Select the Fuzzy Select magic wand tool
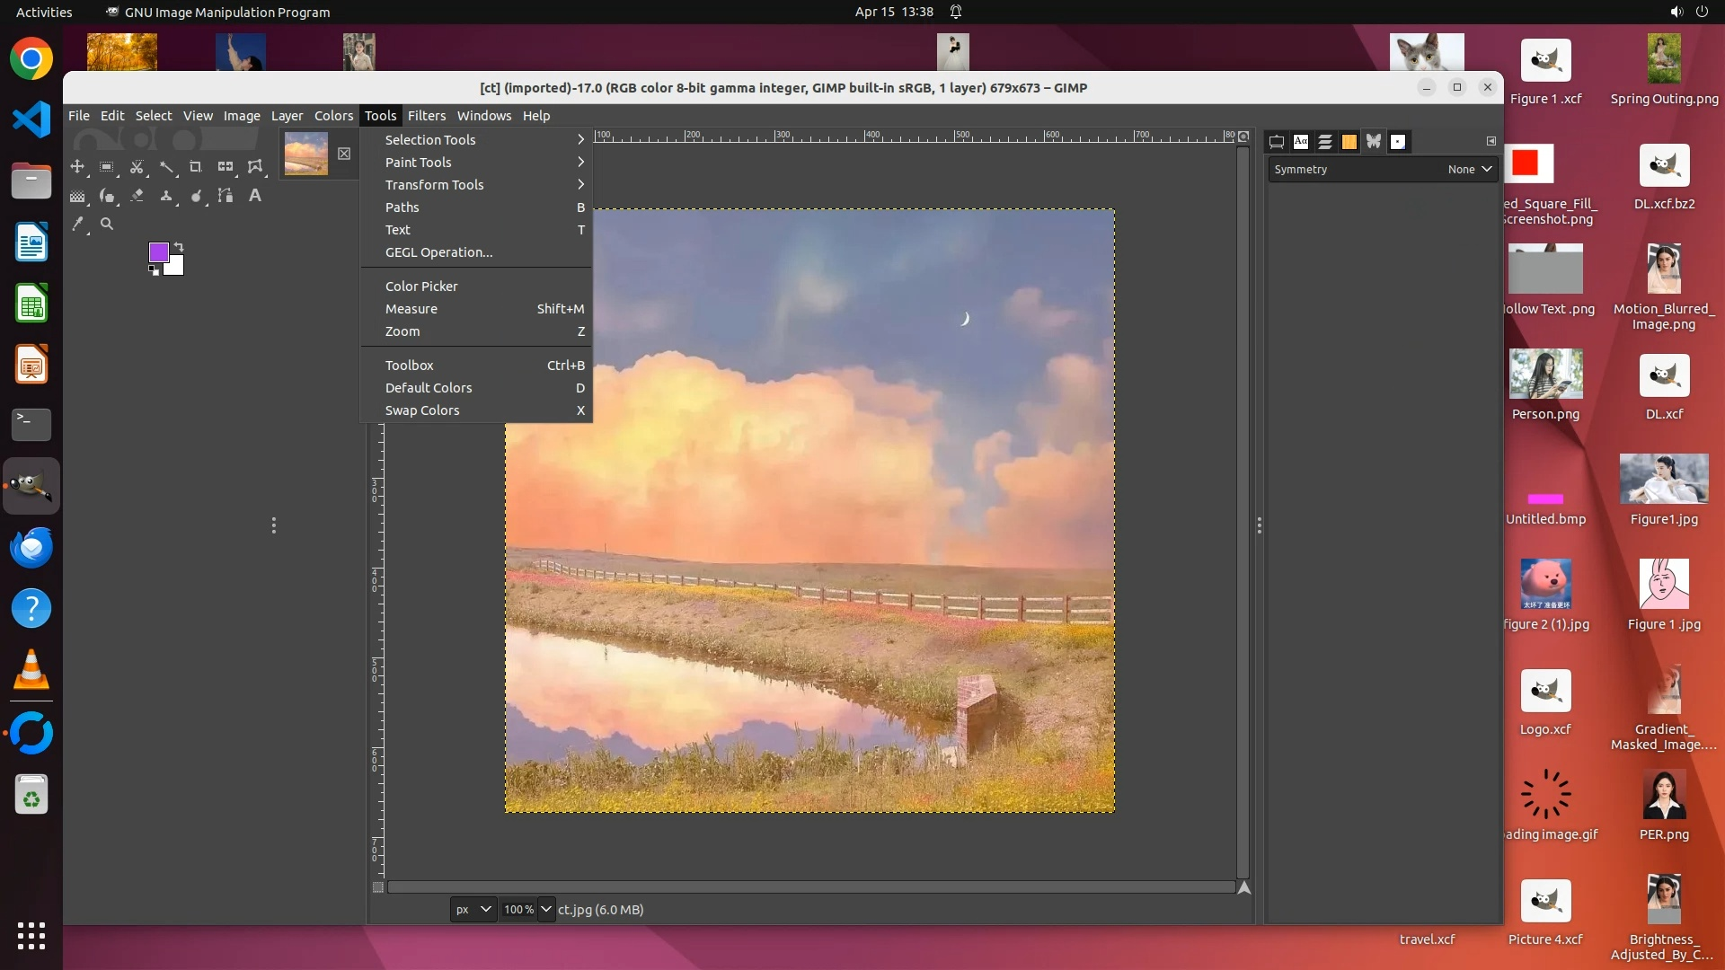The width and height of the screenshot is (1725, 970). [x=166, y=166]
